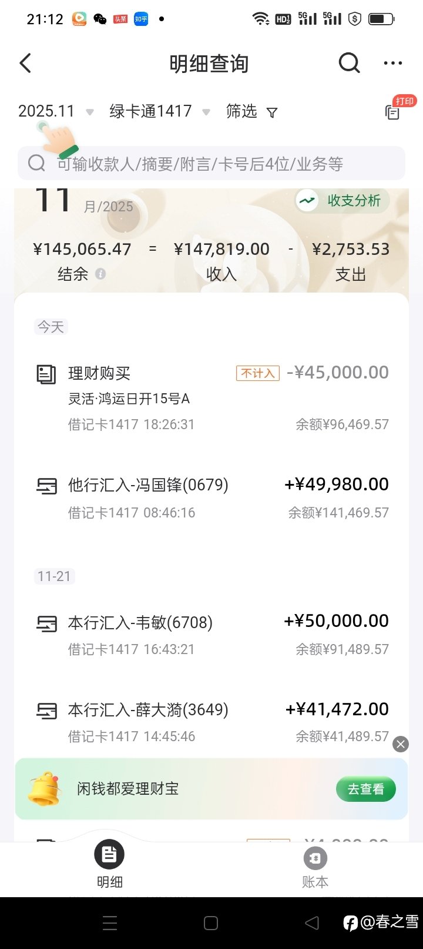Viewport: 423px width, 949px height.
Task: Tap the 不计入 tag on 理财购买
Action: pyautogui.click(x=257, y=373)
